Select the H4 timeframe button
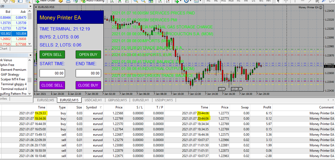335x160 pixels. (246, 1)
